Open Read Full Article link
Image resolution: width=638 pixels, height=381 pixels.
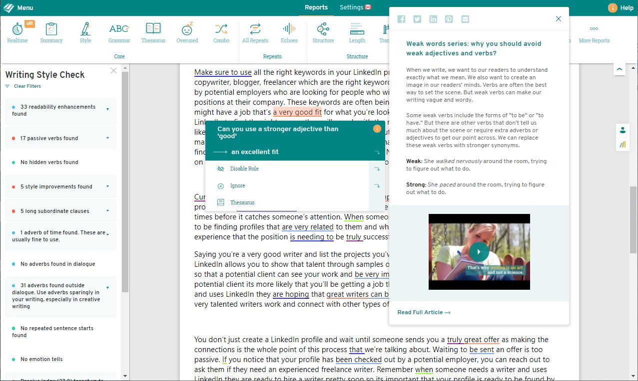(423, 312)
